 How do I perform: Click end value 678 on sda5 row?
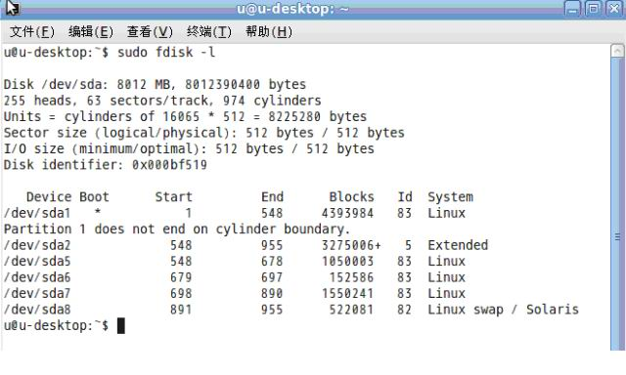point(272,262)
